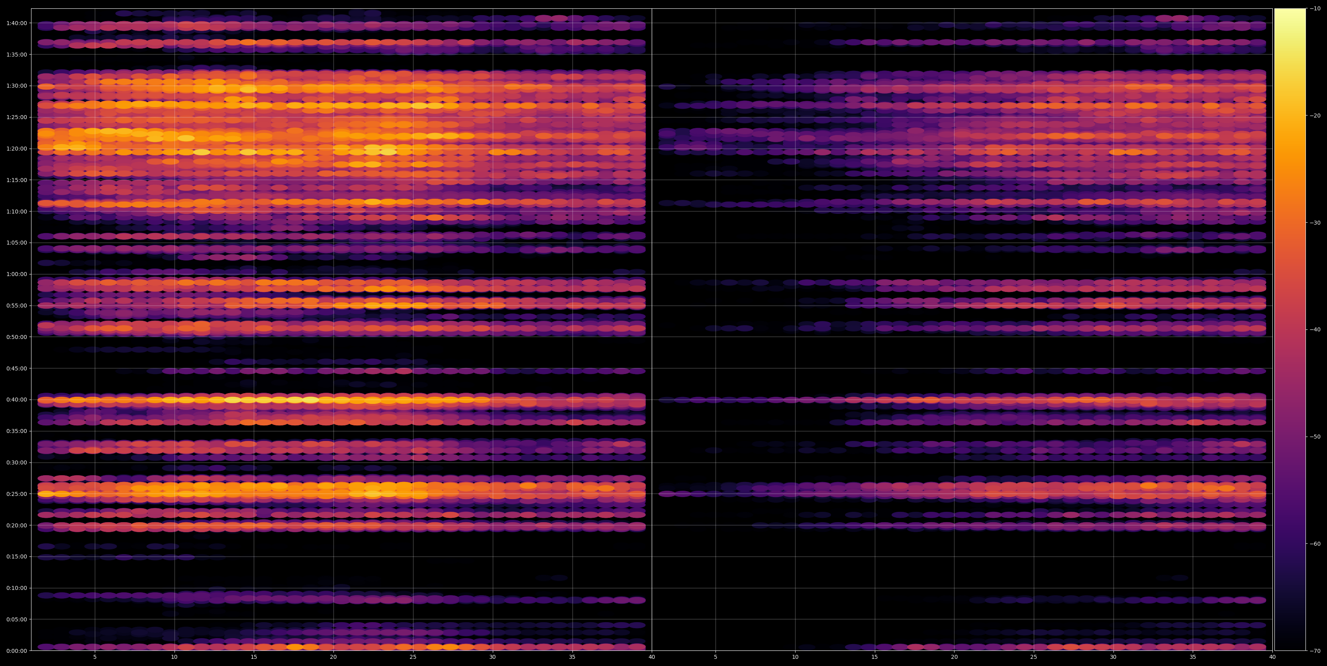
Task: Pick the 0:30:00 y-axis tick label
Action: (x=16, y=462)
